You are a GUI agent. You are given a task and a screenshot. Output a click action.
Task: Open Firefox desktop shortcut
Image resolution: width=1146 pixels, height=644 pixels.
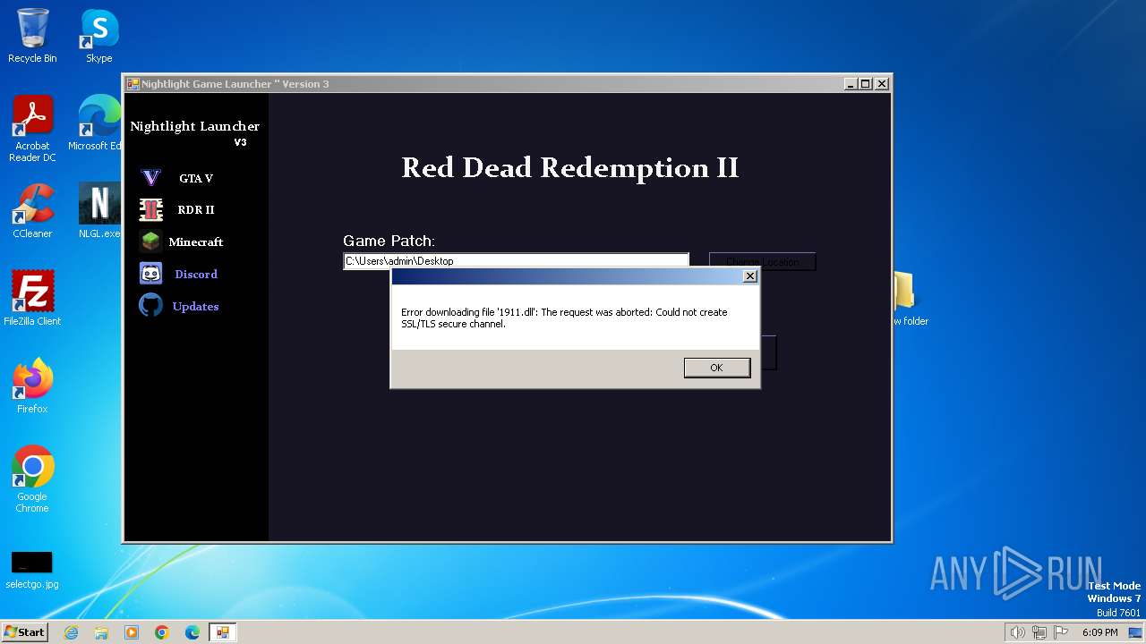32,386
